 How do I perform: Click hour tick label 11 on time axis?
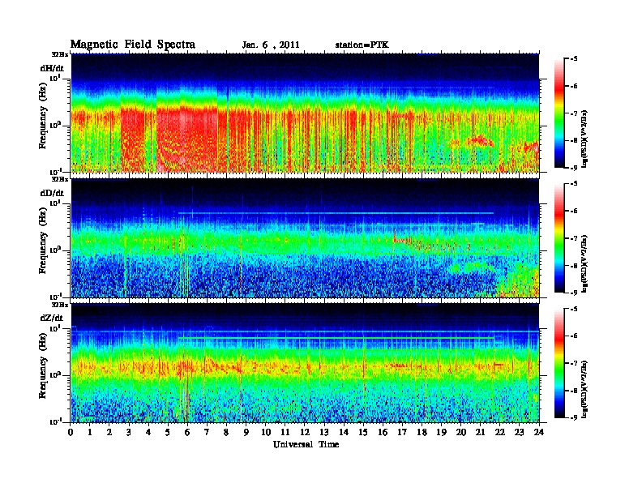pos(285,432)
